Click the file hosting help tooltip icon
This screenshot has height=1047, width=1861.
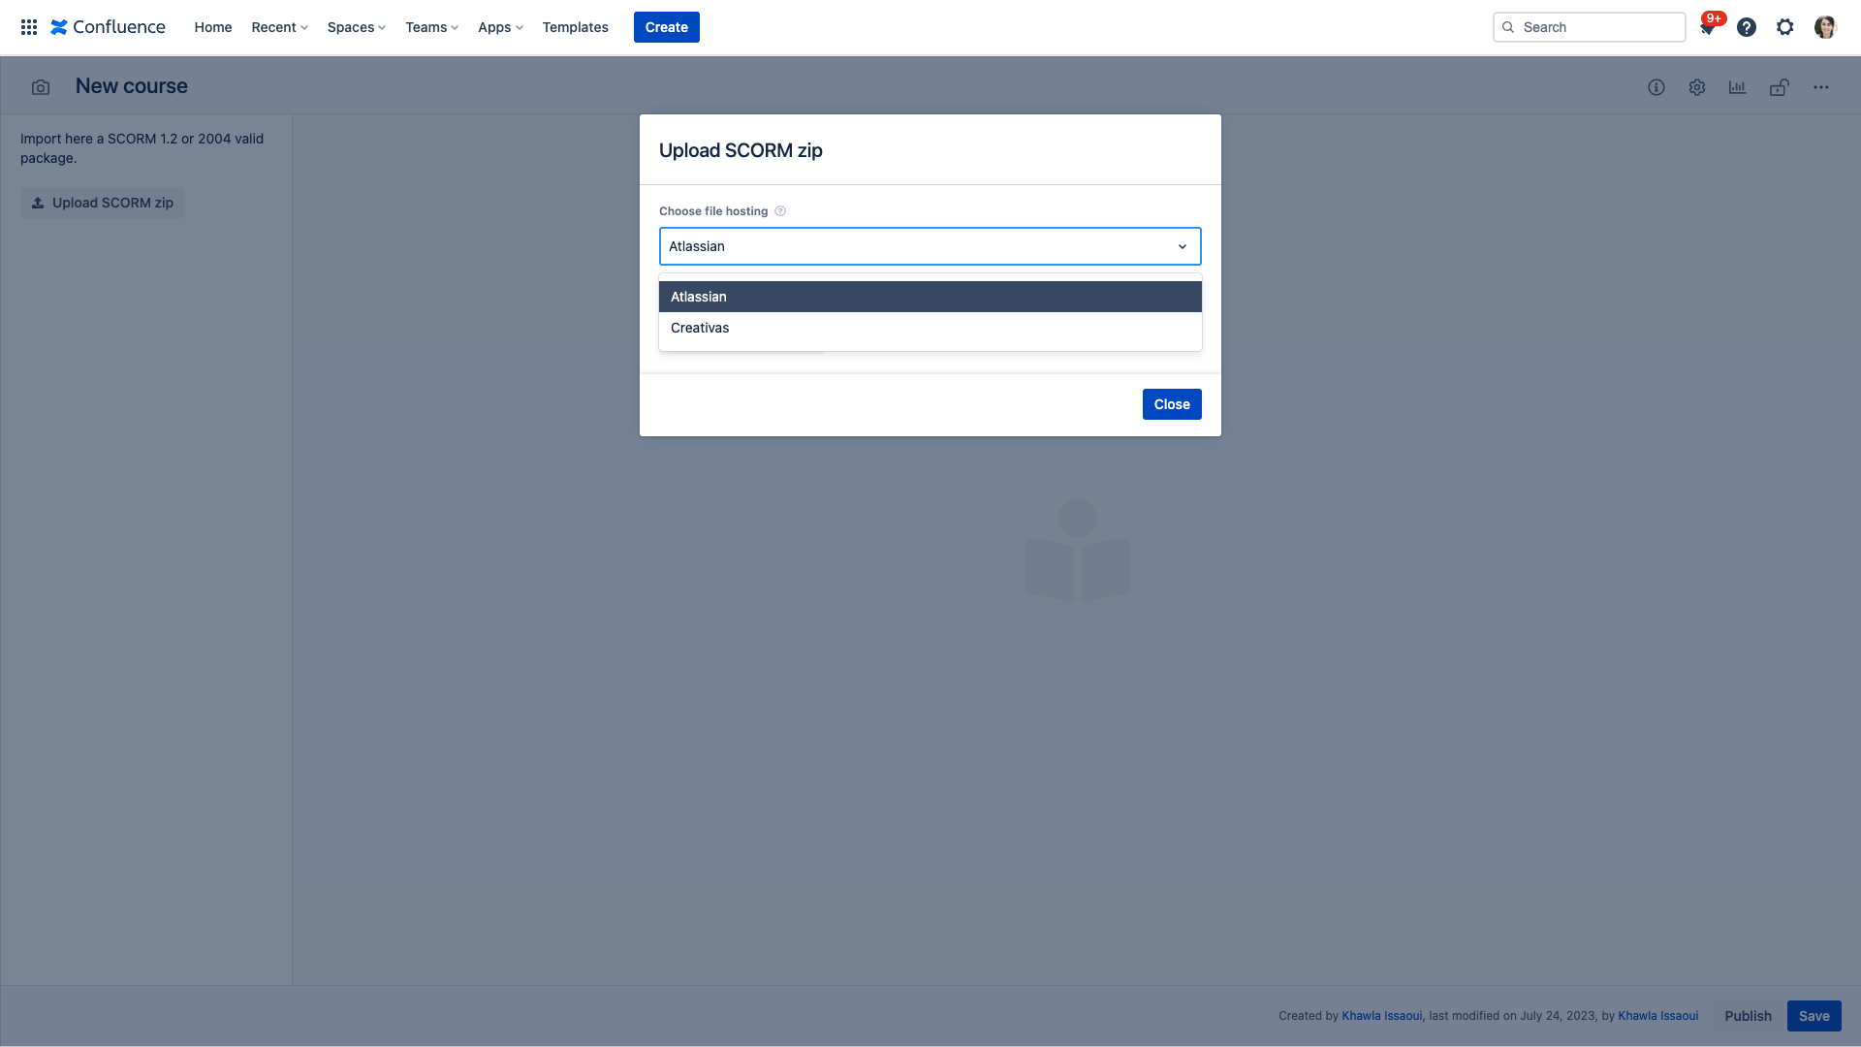click(780, 211)
